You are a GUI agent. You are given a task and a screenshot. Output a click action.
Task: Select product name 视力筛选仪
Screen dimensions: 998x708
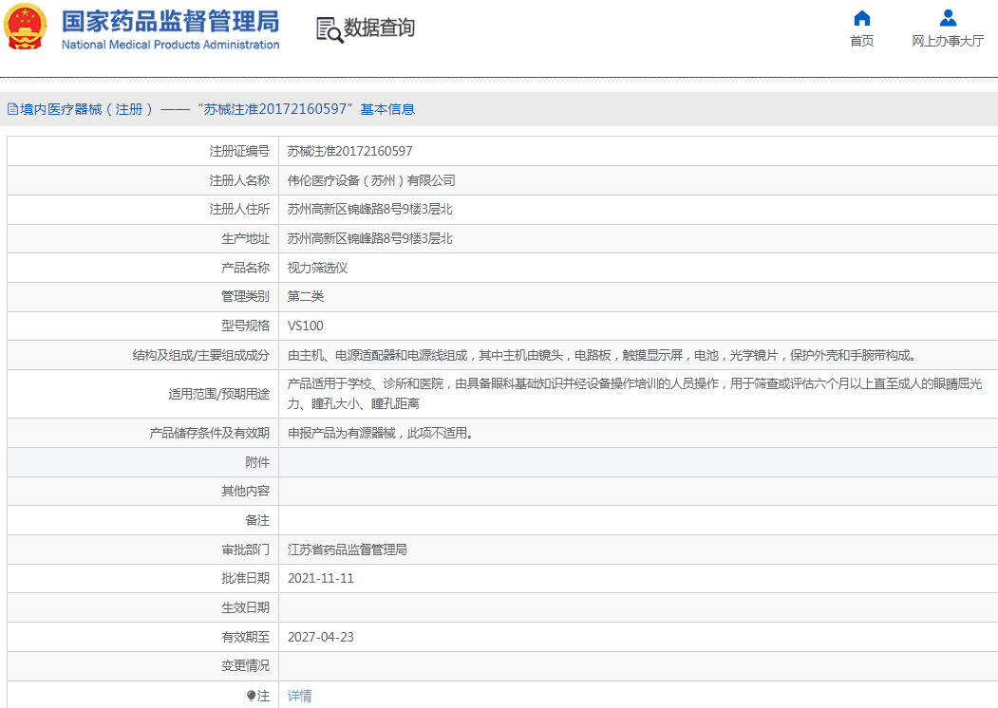point(317,268)
